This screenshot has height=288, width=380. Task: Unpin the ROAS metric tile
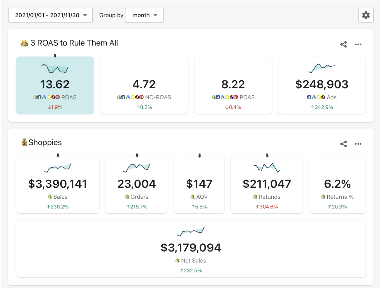[55, 56]
